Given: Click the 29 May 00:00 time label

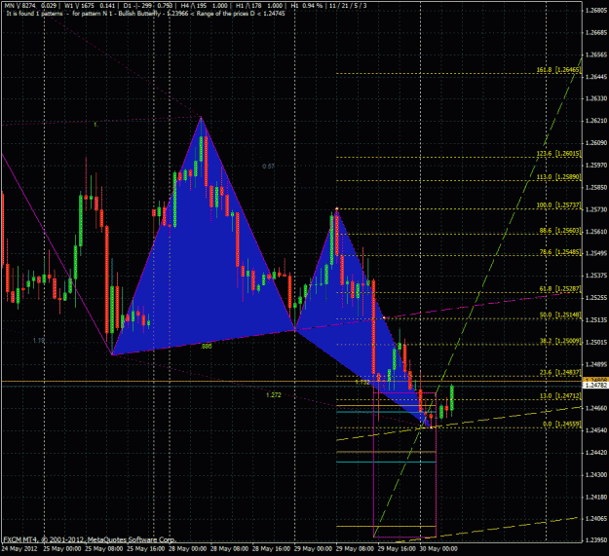Looking at the screenshot, I should tap(313, 549).
